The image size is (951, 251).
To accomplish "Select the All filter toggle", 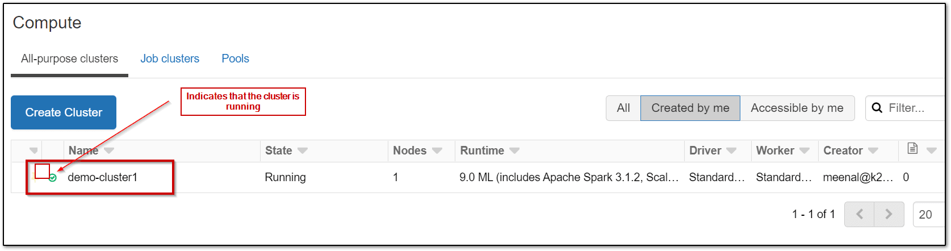I will click(x=623, y=108).
